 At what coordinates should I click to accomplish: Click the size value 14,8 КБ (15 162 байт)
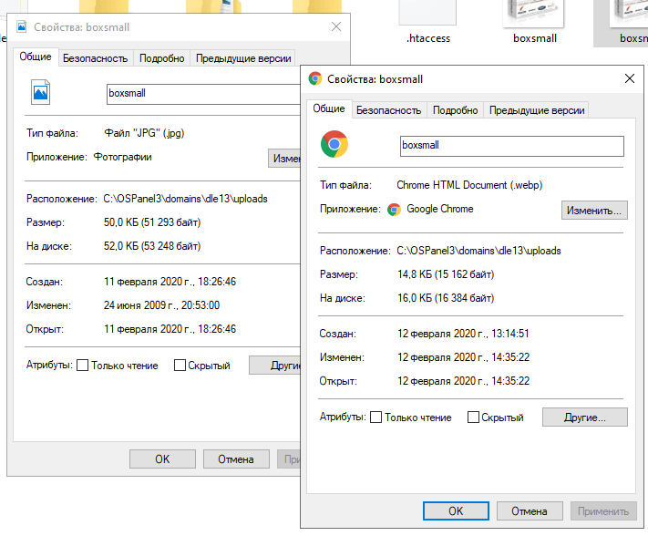[446, 274]
